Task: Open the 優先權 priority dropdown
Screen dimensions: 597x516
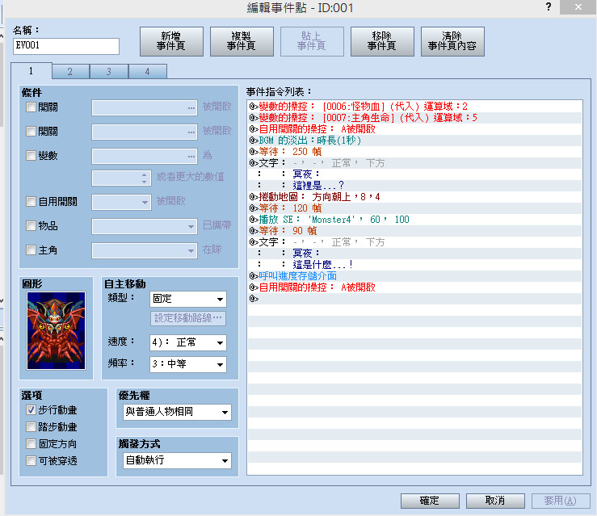Action: coord(177,412)
